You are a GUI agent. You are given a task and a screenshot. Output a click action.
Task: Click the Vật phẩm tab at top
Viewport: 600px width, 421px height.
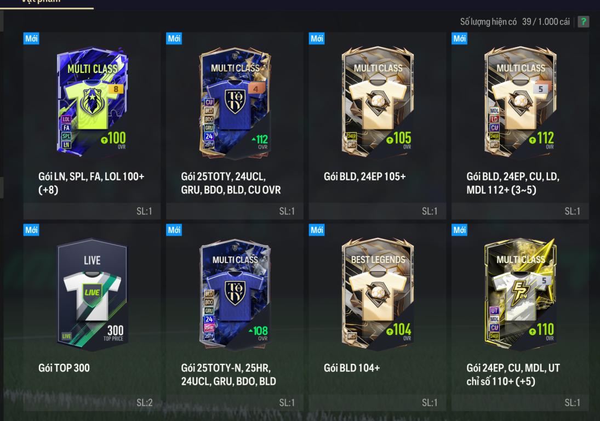coord(40,2)
